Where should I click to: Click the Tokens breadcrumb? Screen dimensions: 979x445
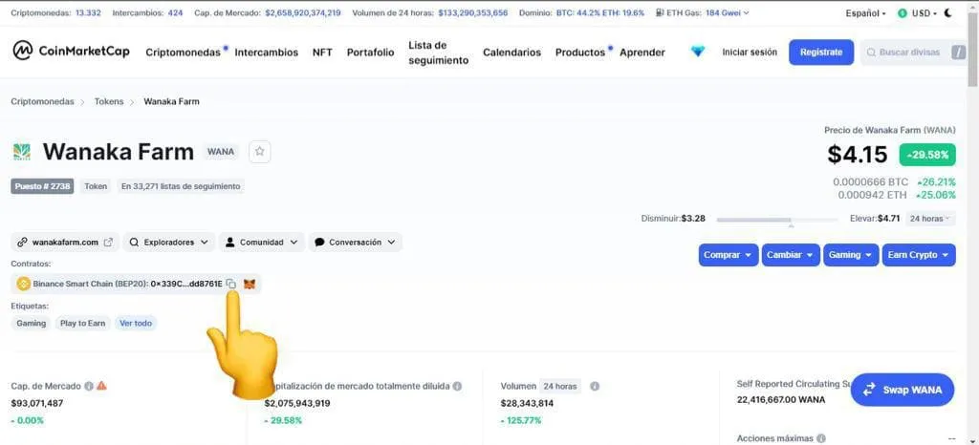109,101
